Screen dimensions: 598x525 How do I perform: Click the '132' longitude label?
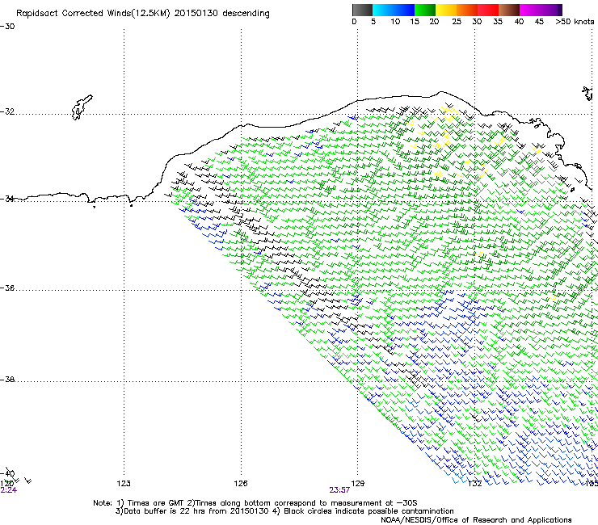(475, 484)
